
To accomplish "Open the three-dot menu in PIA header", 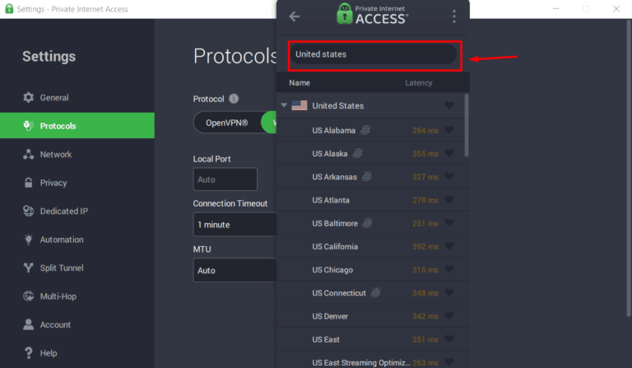I will tap(454, 16).
